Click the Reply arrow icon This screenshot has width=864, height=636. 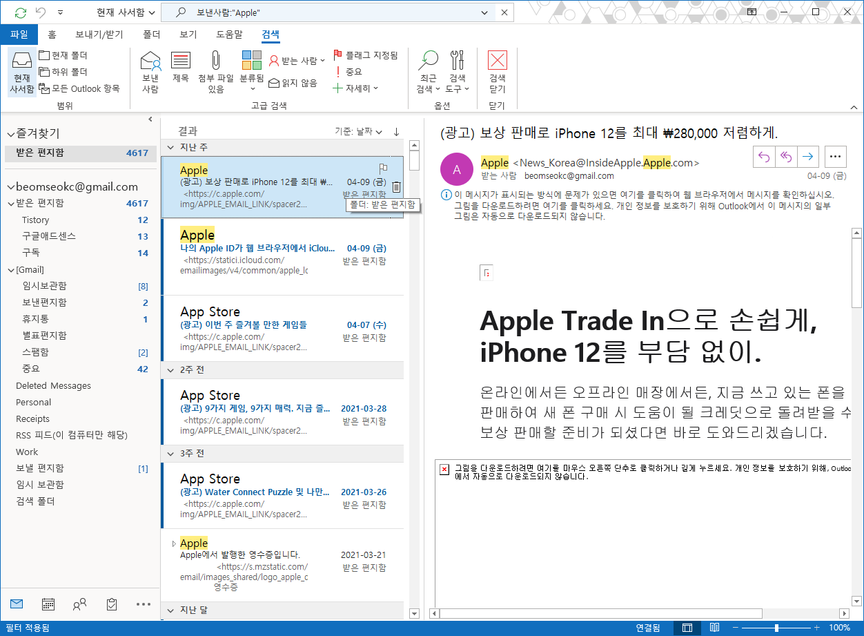pyautogui.click(x=764, y=157)
